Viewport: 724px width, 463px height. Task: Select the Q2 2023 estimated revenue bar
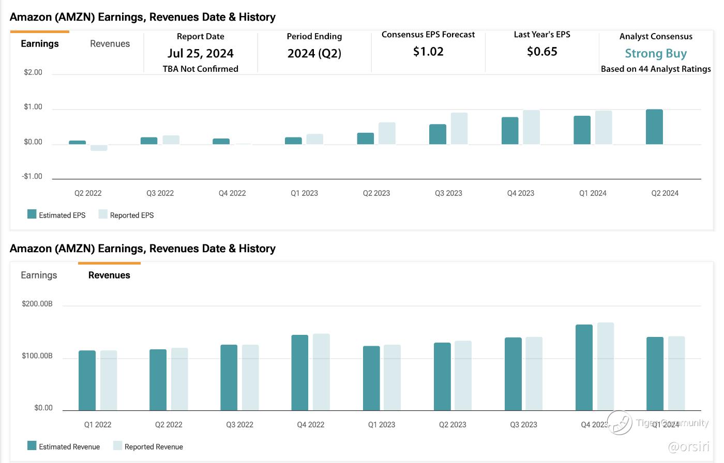[442, 376]
